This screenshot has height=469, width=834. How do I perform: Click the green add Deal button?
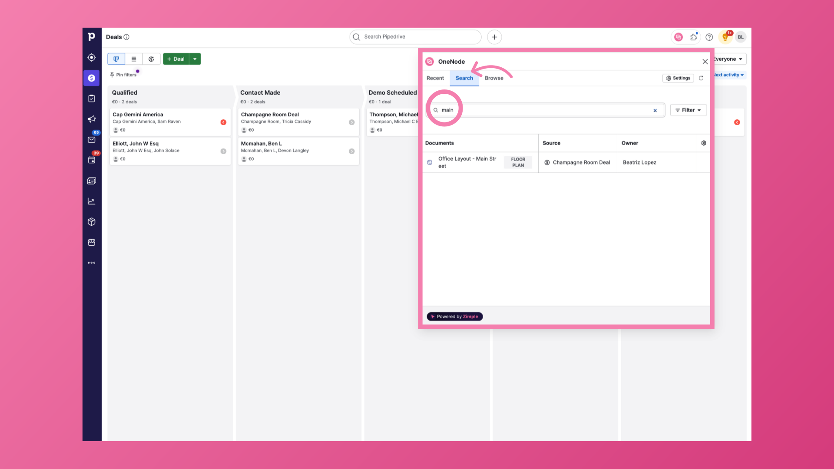coord(176,59)
